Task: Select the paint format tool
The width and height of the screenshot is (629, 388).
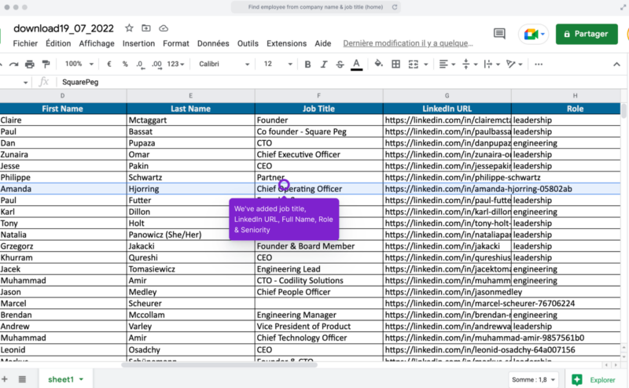Action: (46, 65)
